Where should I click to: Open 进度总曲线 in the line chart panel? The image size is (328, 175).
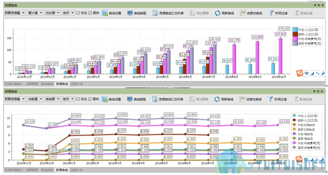pyautogui.click(x=250, y=99)
